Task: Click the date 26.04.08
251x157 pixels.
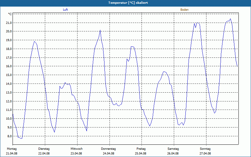Action: pyautogui.click(x=173, y=154)
